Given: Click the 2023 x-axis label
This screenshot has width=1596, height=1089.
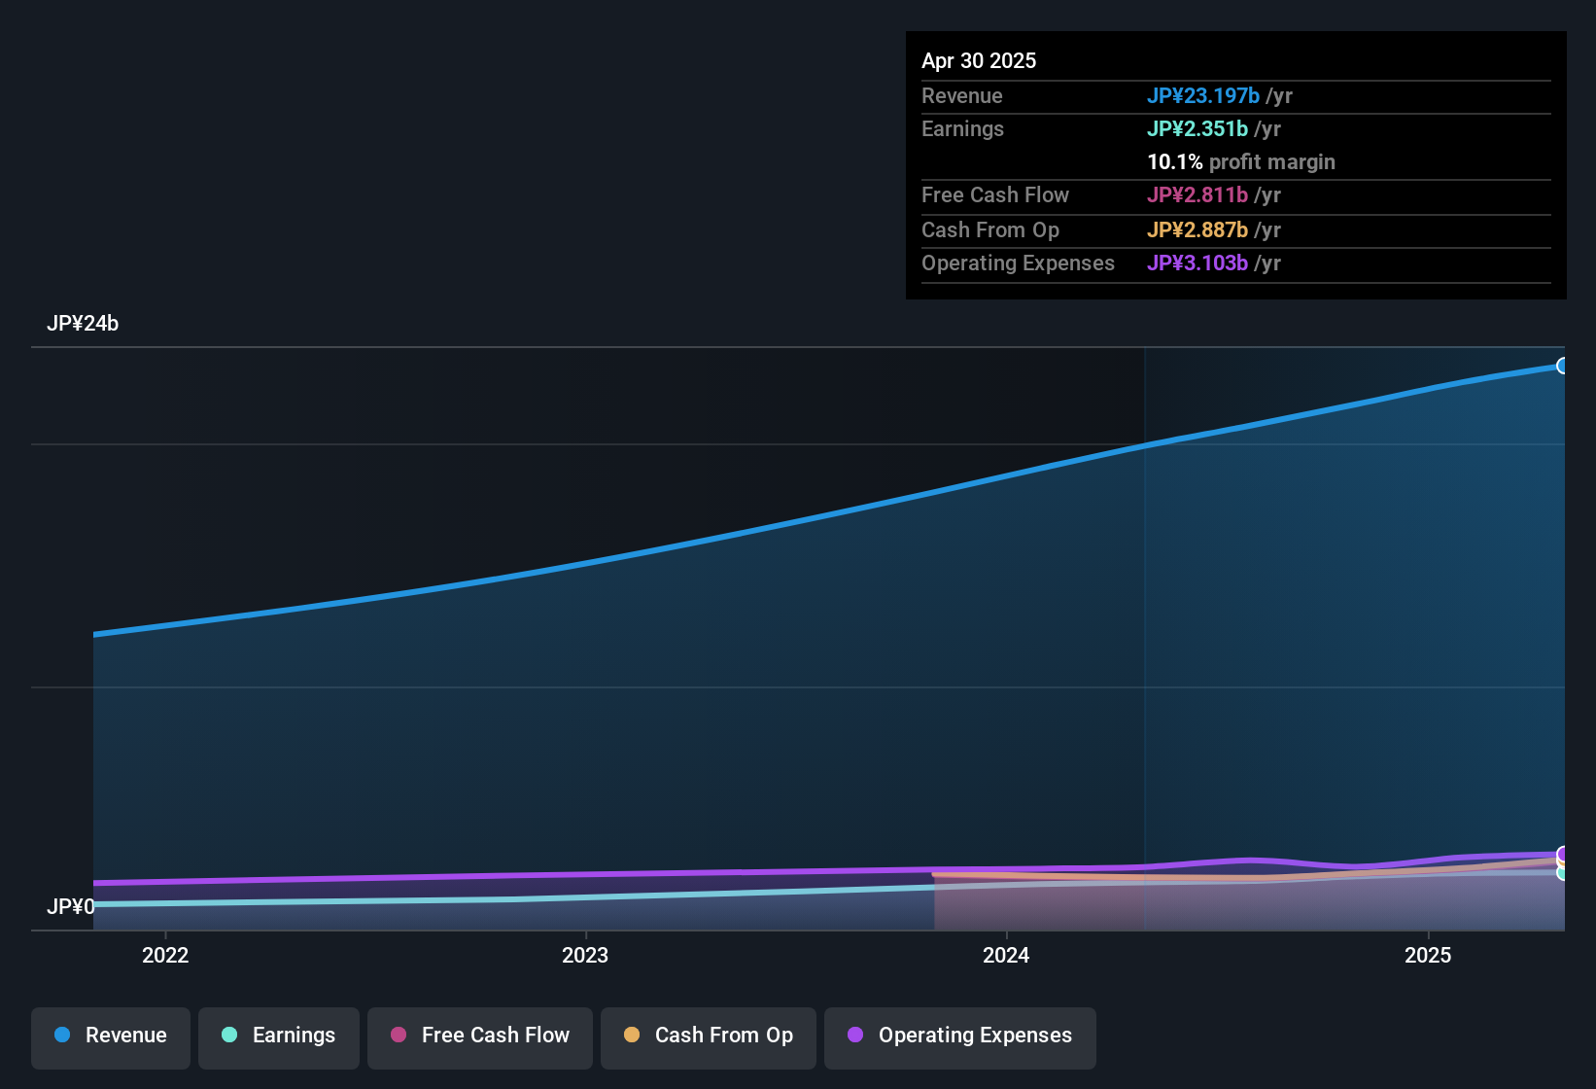Looking at the screenshot, I should pos(585,955).
